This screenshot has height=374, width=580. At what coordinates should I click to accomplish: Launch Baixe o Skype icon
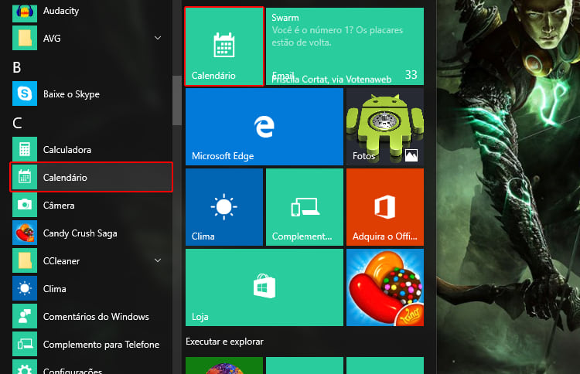(x=25, y=93)
